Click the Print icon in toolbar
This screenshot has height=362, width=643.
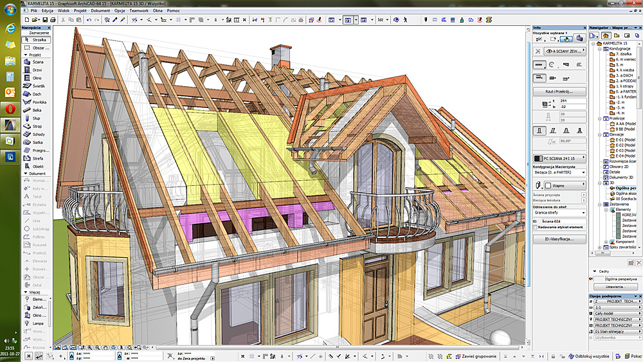pyautogui.click(x=53, y=20)
